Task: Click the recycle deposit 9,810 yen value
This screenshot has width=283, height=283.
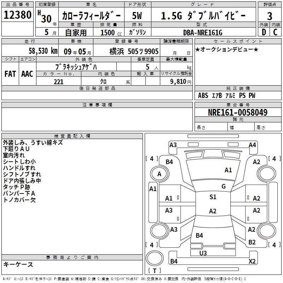Action: (181, 82)
